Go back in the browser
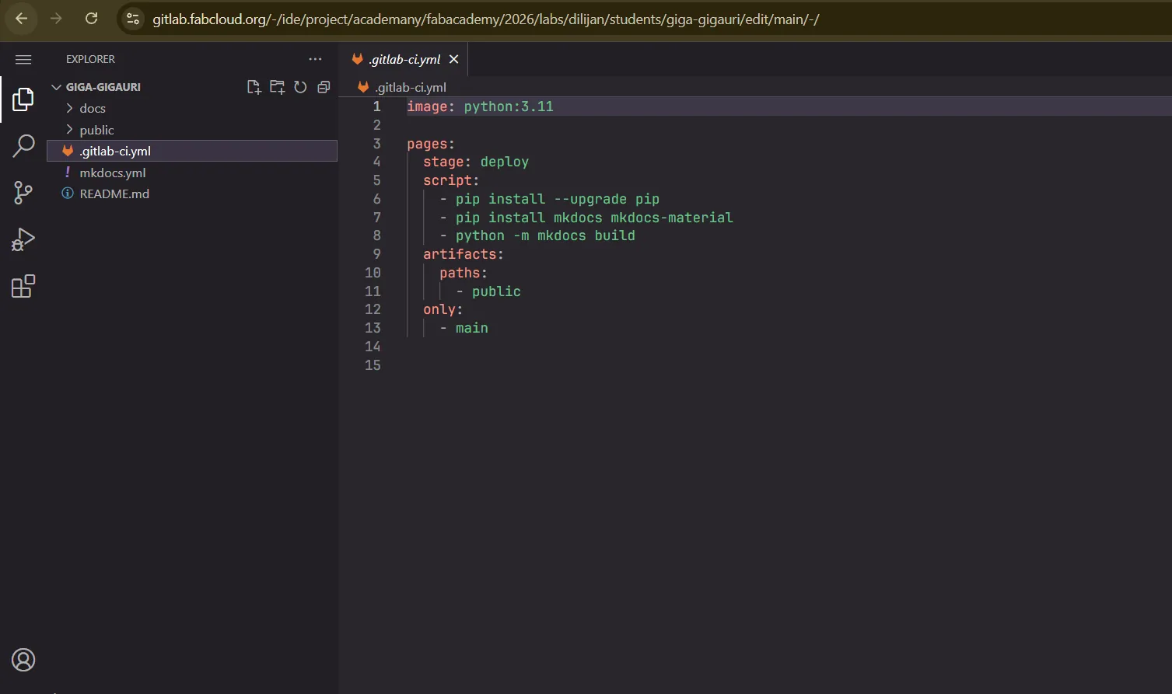Viewport: 1172px width, 694px height. click(22, 19)
